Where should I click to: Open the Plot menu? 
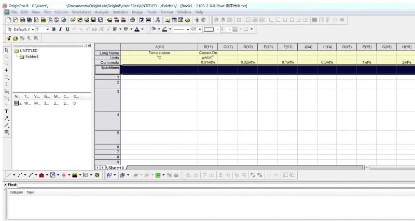[47, 12]
